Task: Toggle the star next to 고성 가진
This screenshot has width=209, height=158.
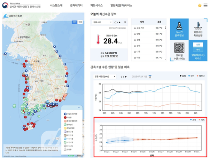Action: pyautogui.click(x=135, y=28)
